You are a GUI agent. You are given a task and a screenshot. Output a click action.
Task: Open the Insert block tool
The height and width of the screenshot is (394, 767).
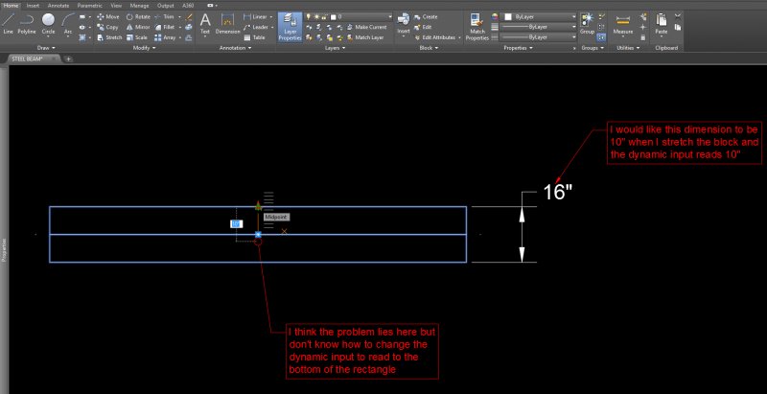pos(403,23)
